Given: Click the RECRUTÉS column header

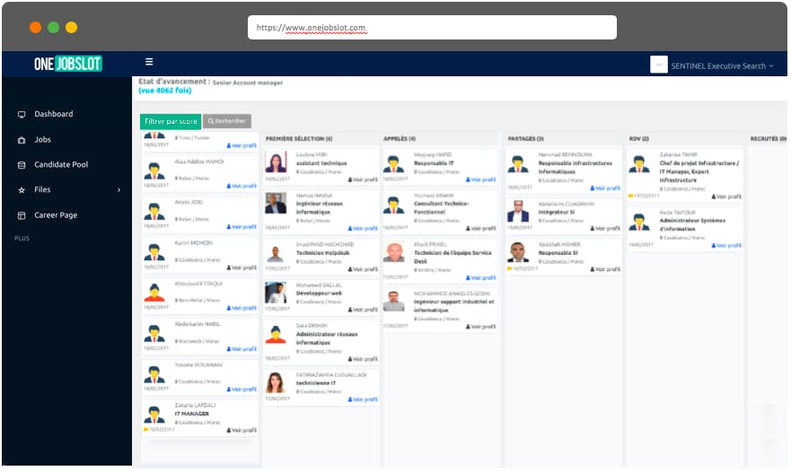Looking at the screenshot, I should [768, 139].
